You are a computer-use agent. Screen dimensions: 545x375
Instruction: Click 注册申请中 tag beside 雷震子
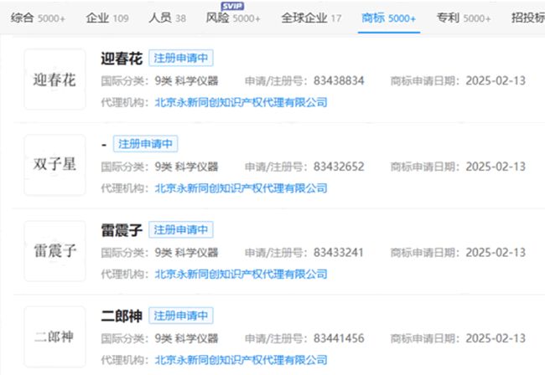tap(181, 229)
